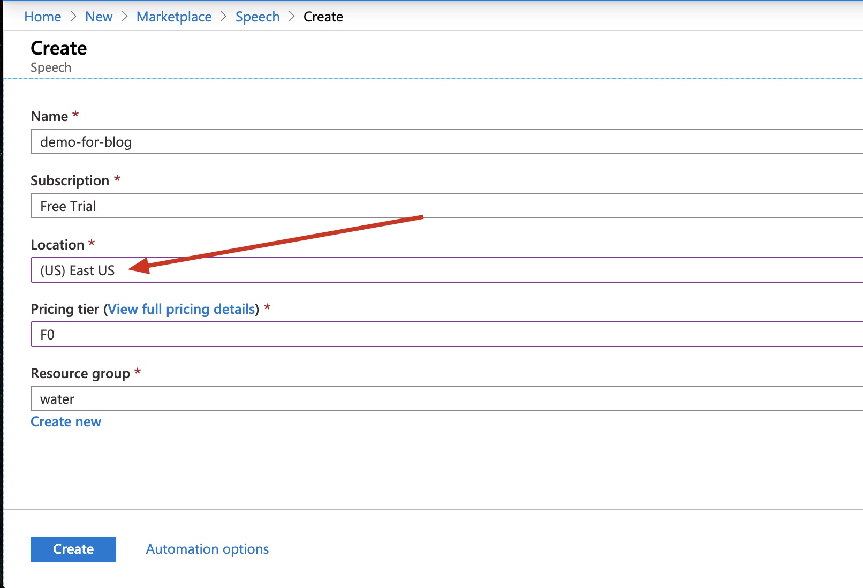
Task: Click the Name field label
Action: (49, 116)
